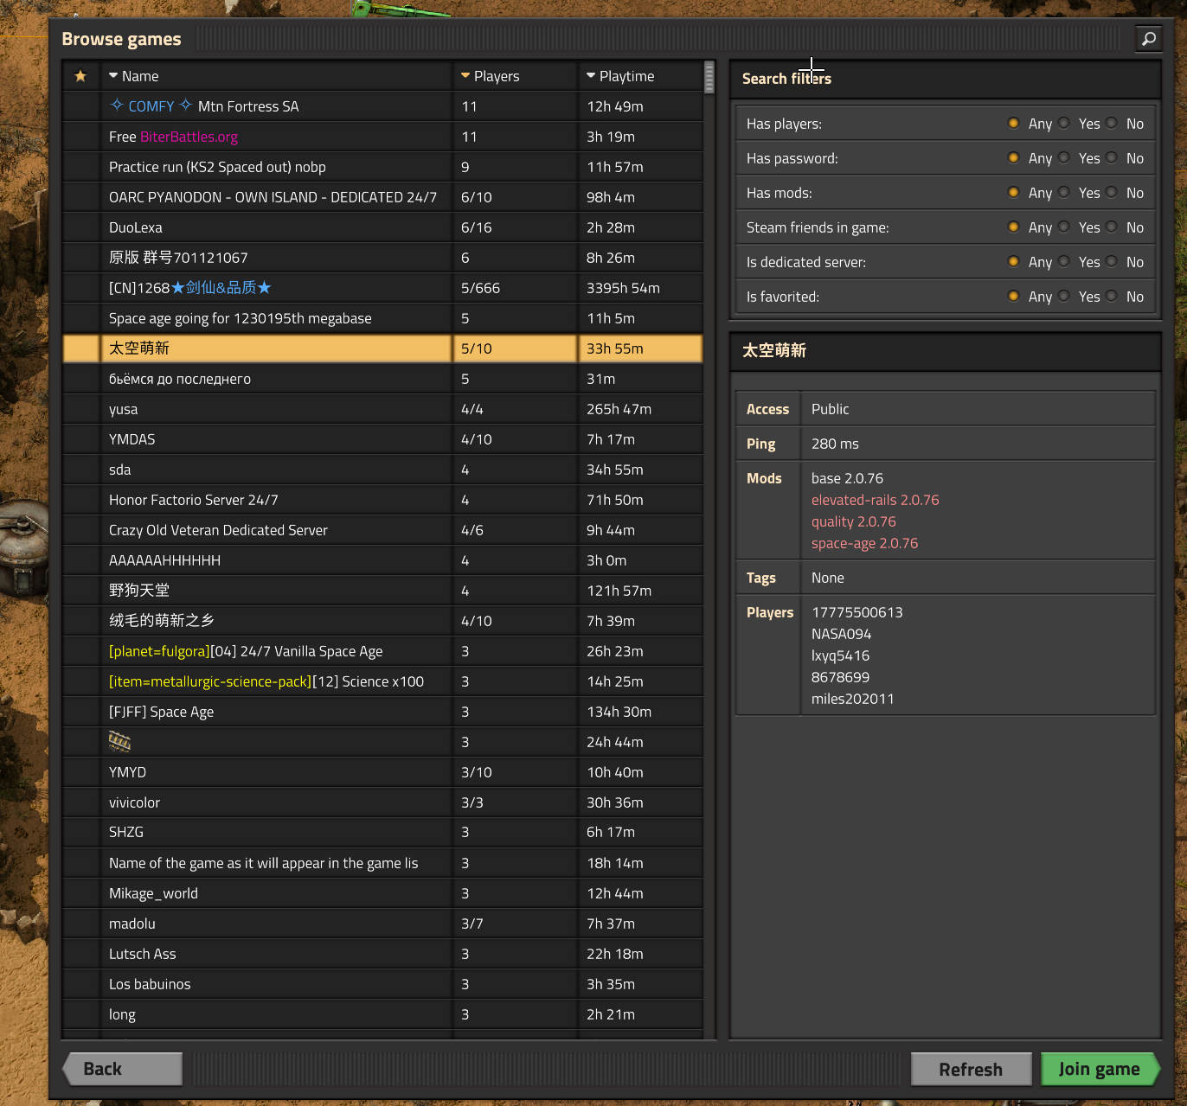Set Is favorited filter to No
The image size is (1187, 1106).
pyautogui.click(x=1113, y=297)
